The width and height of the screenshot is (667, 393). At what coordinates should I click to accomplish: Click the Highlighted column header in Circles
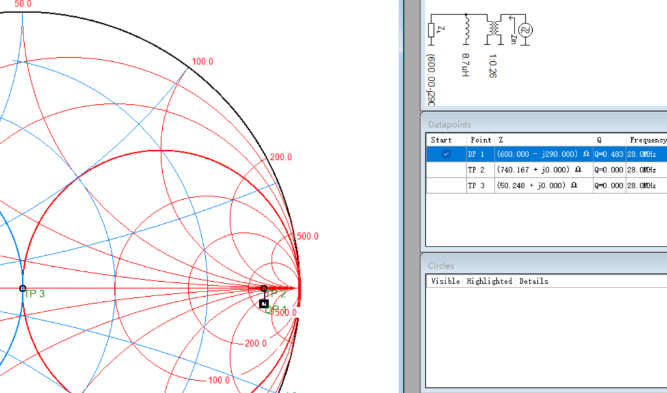489,281
